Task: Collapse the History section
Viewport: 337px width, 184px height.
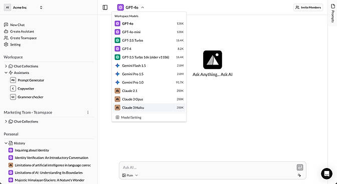Action: point(6,143)
